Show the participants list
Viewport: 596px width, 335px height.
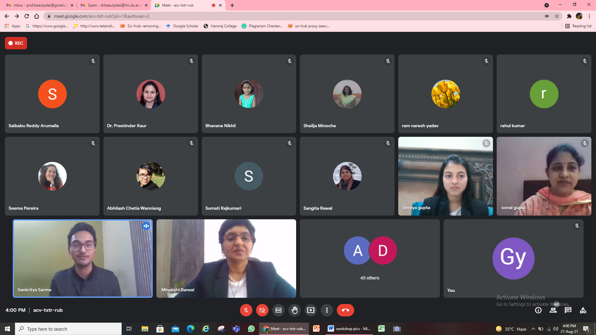point(553,310)
